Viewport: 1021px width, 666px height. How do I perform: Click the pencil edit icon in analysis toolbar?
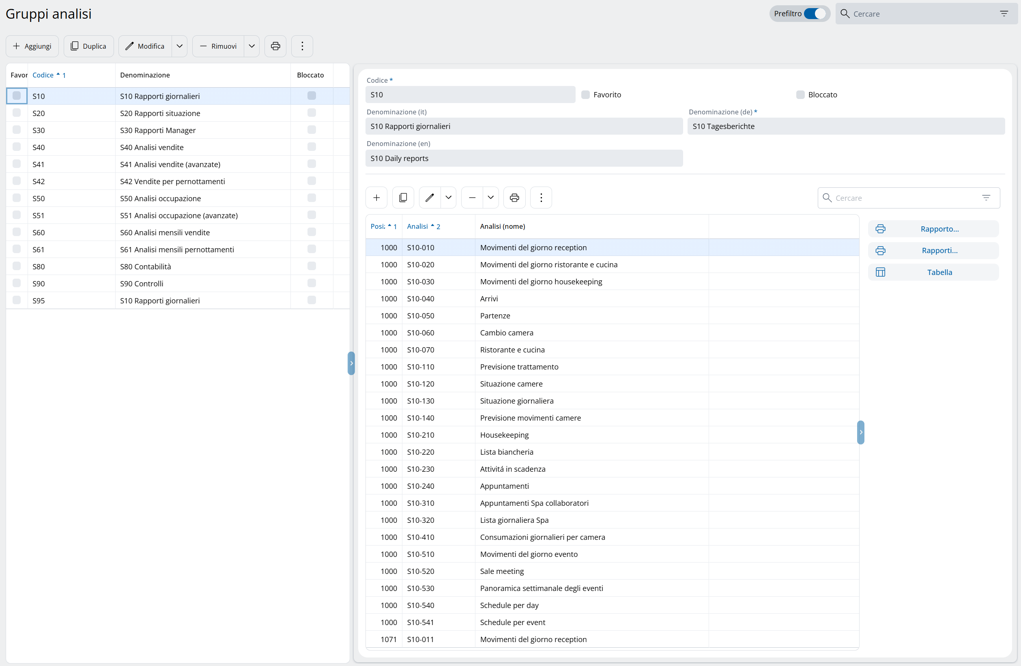(x=430, y=198)
